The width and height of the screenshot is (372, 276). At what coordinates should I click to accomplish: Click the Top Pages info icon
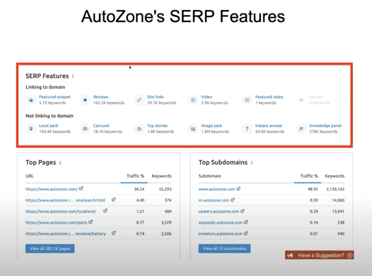point(59,162)
